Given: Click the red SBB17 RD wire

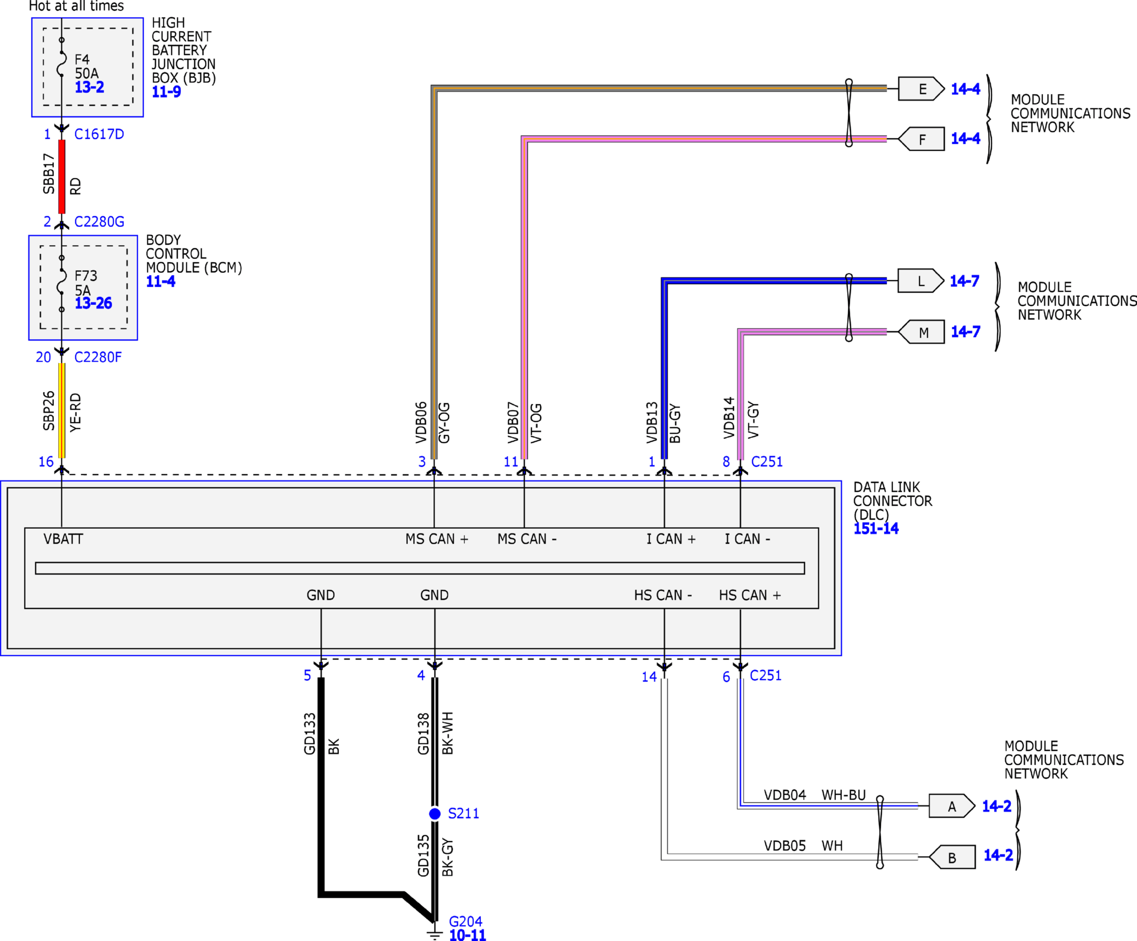Looking at the screenshot, I should [62, 176].
